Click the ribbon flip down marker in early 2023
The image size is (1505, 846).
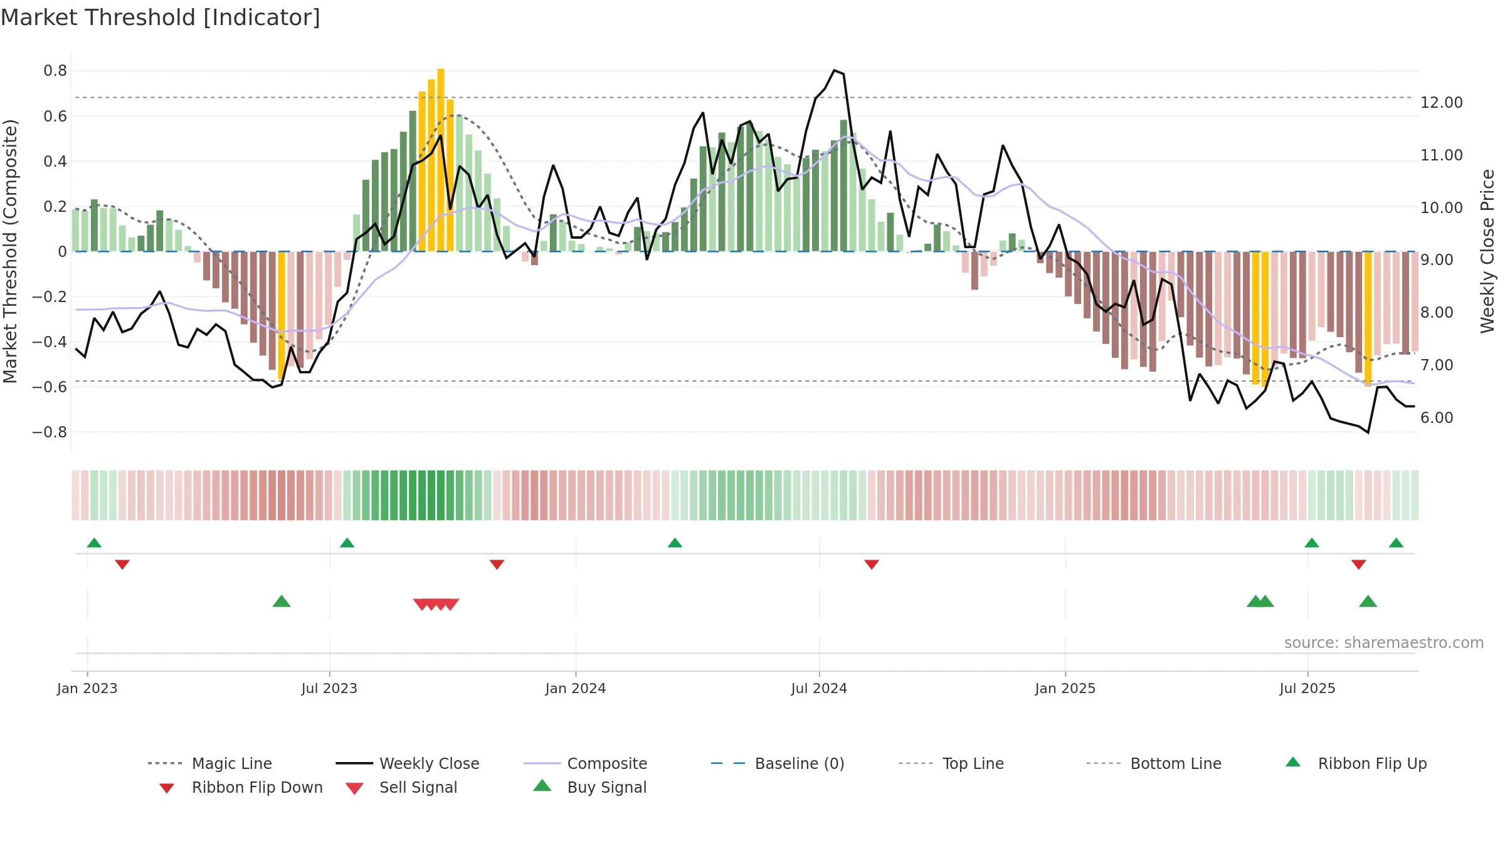point(122,565)
